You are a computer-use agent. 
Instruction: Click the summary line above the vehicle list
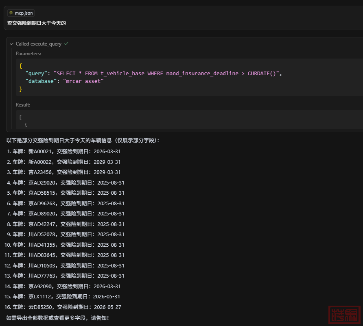pos(83,140)
